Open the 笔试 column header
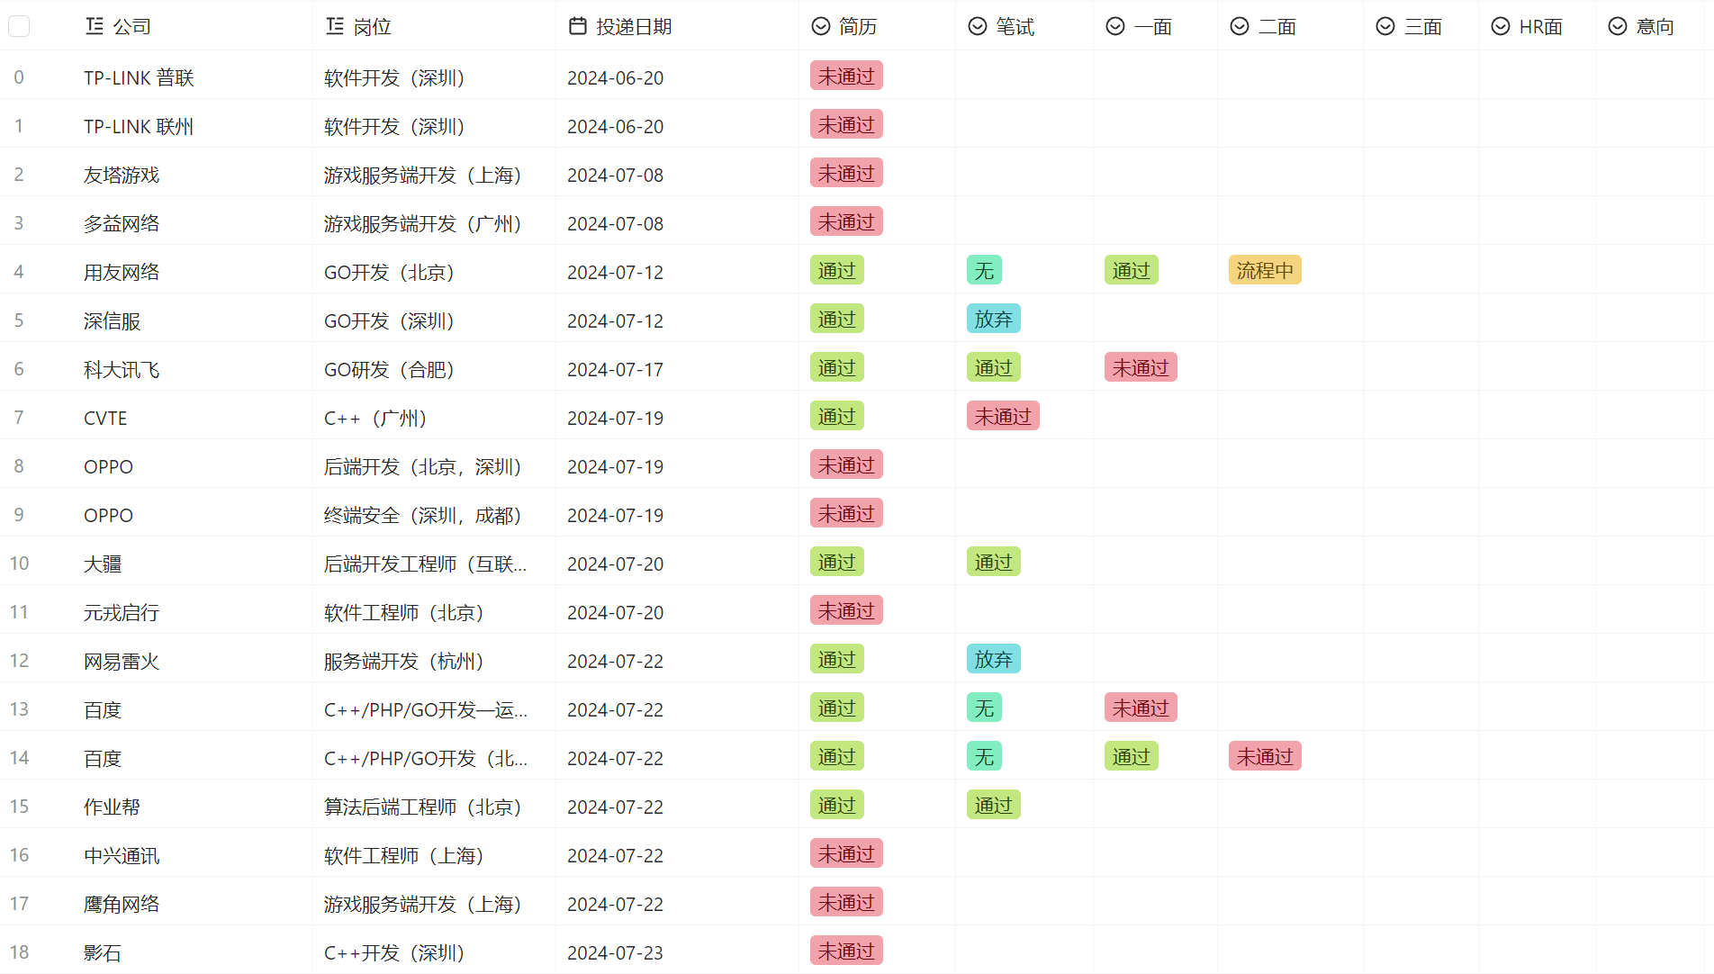The height and width of the screenshot is (974, 1714). click(x=1024, y=26)
